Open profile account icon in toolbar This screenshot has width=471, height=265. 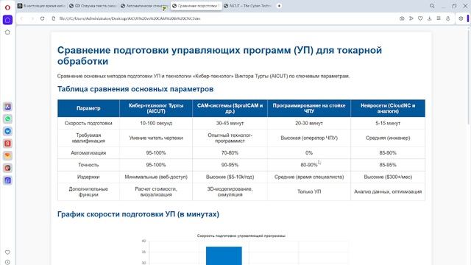447,18
